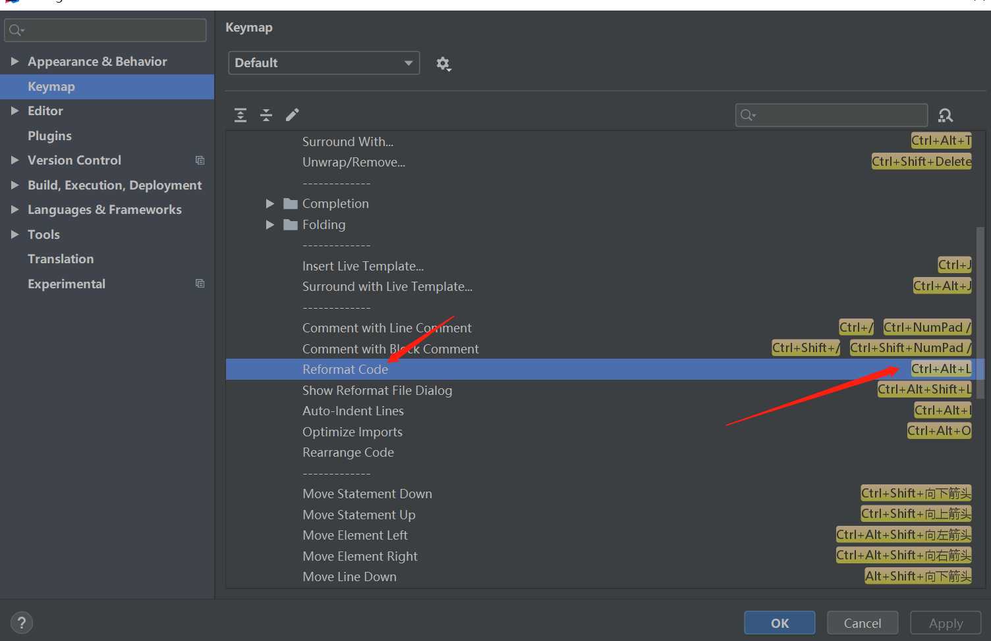The image size is (991, 641).
Task: Click the Expand All icon
Action: click(x=241, y=115)
